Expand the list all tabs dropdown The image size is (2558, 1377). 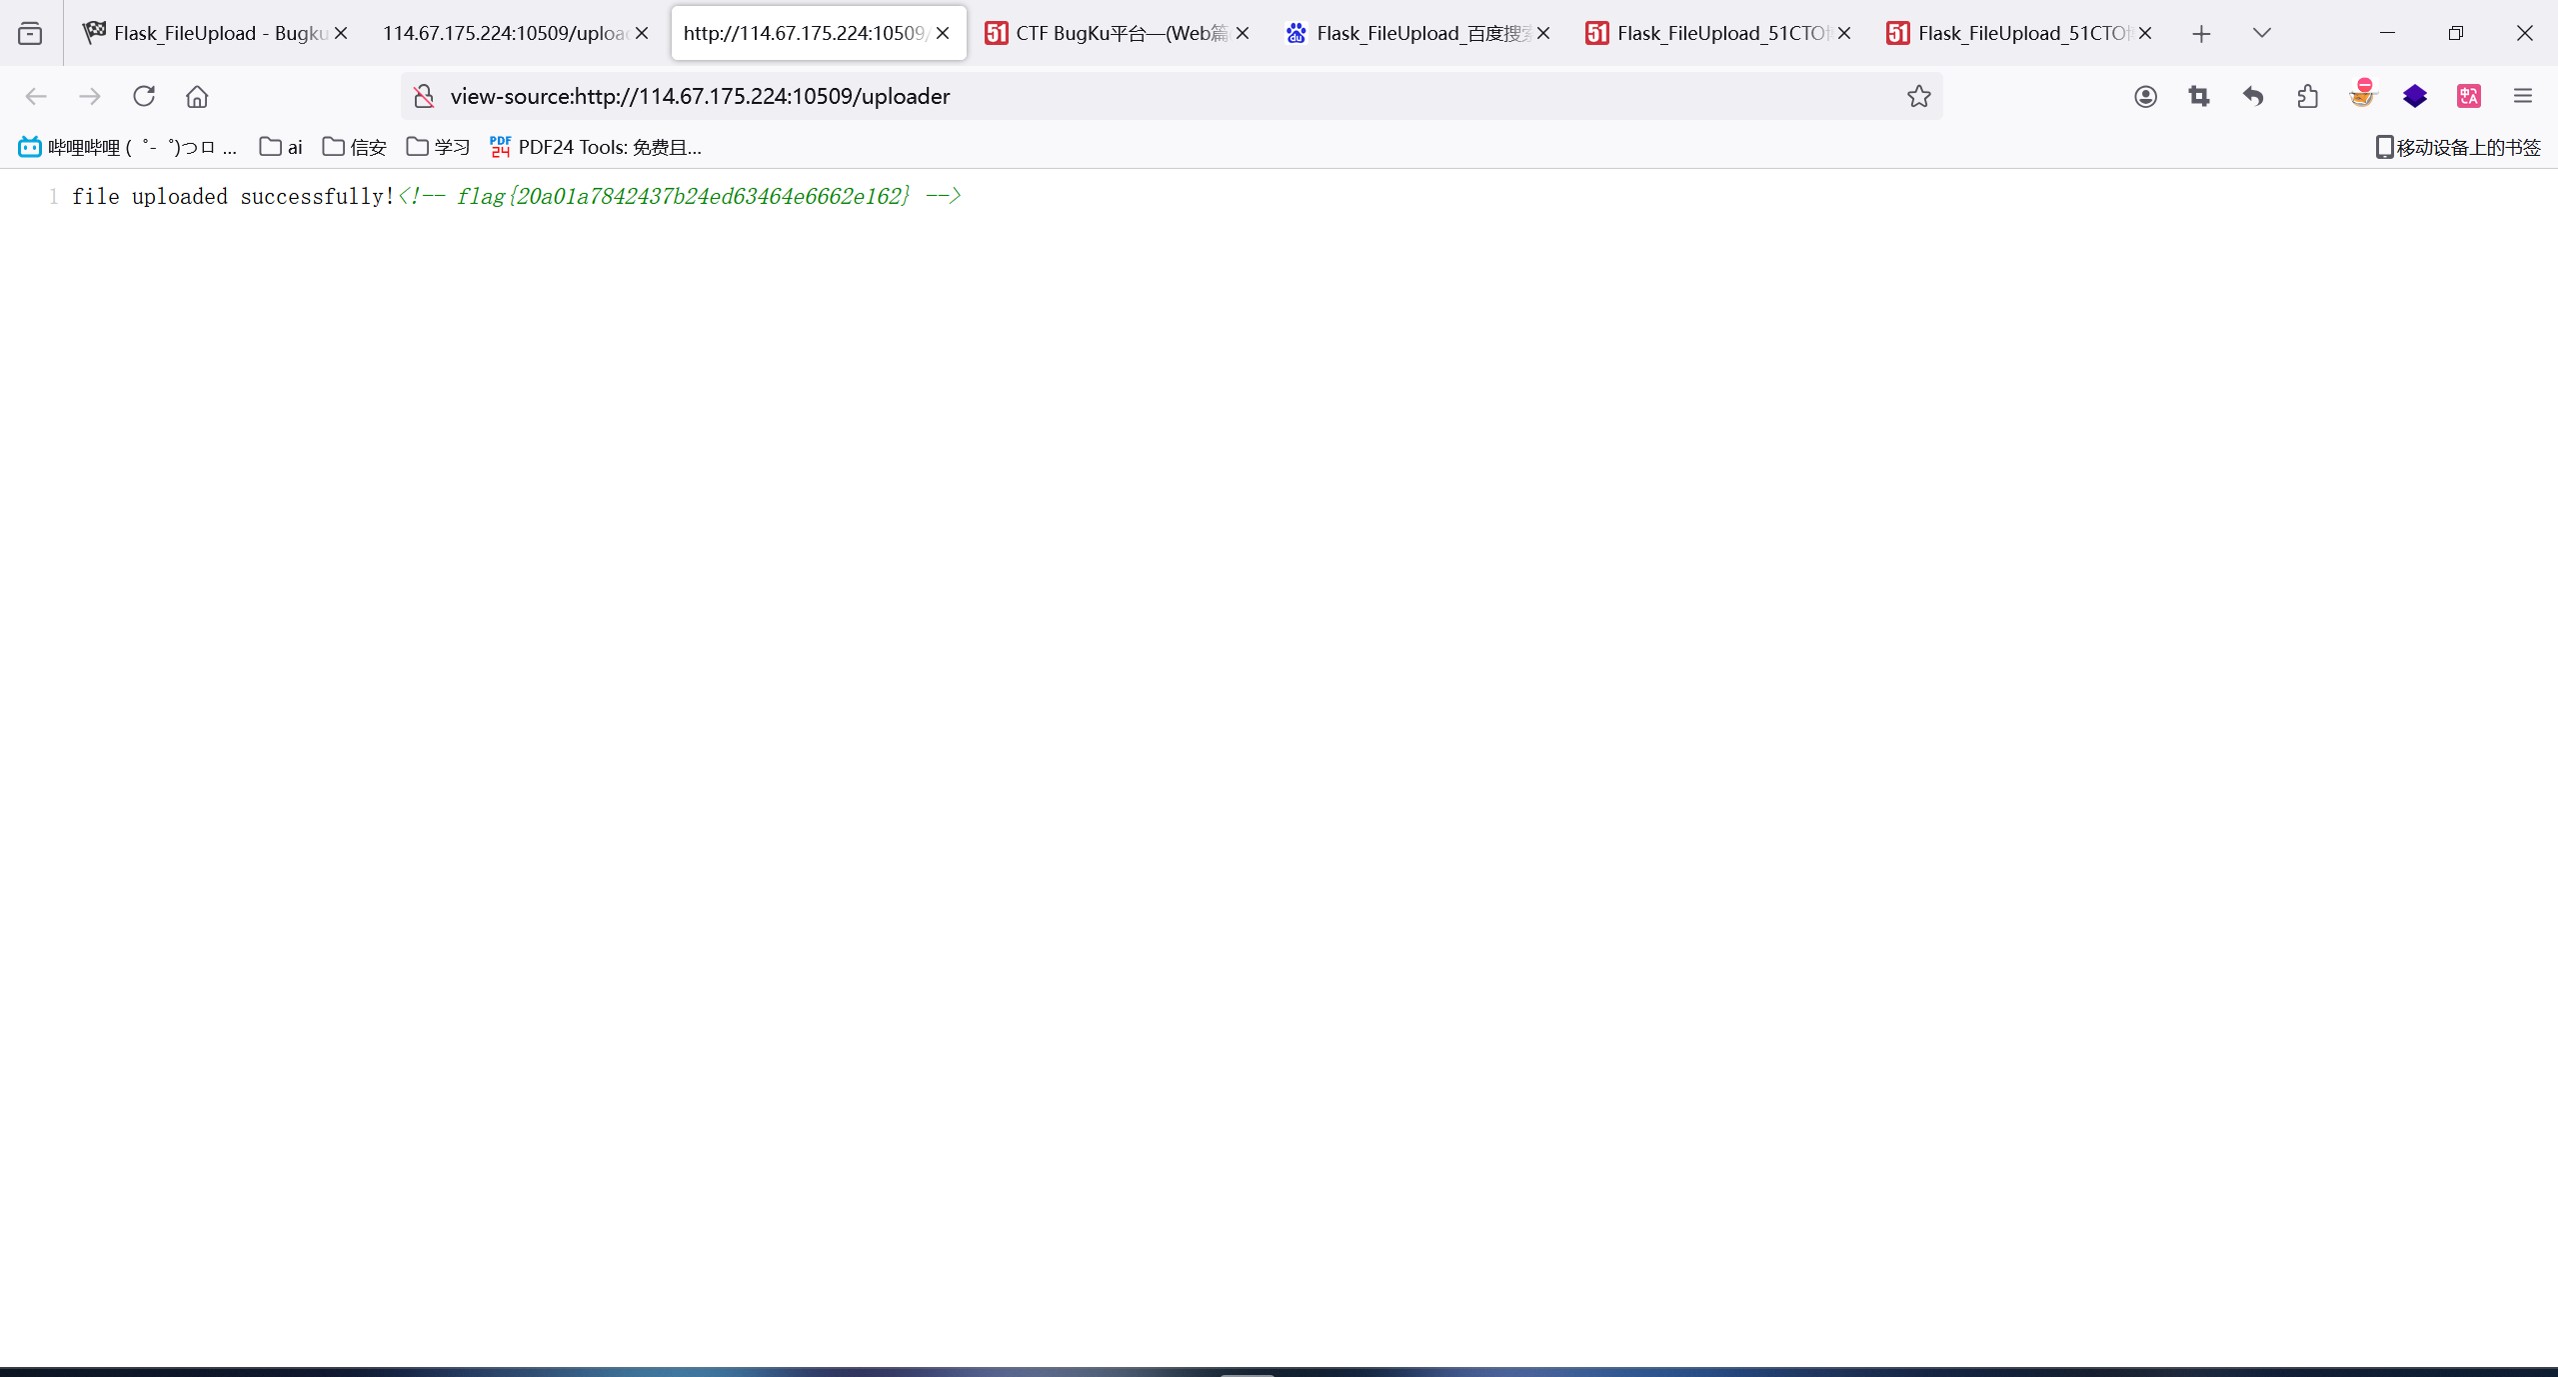pyautogui.click(x=2262, y=33)
